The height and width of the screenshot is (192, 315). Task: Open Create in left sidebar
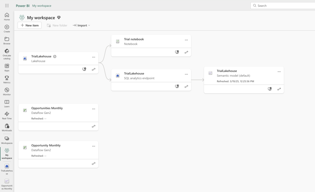tap(7, 29)
